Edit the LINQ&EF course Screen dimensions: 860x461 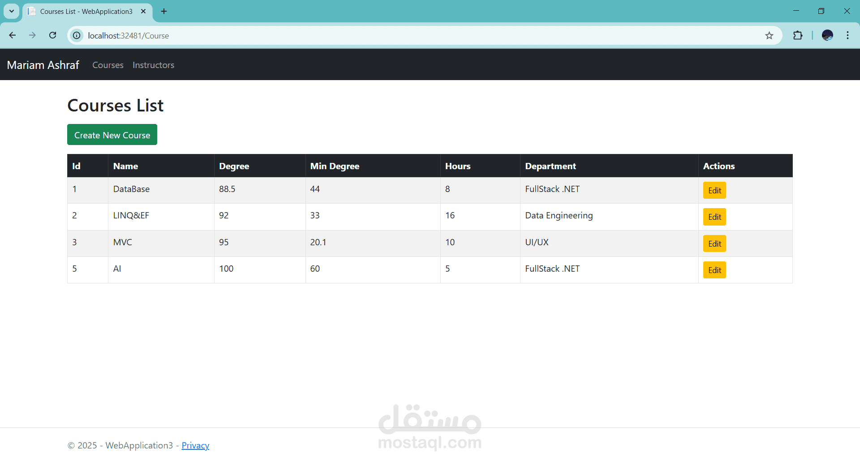[714, 217]
